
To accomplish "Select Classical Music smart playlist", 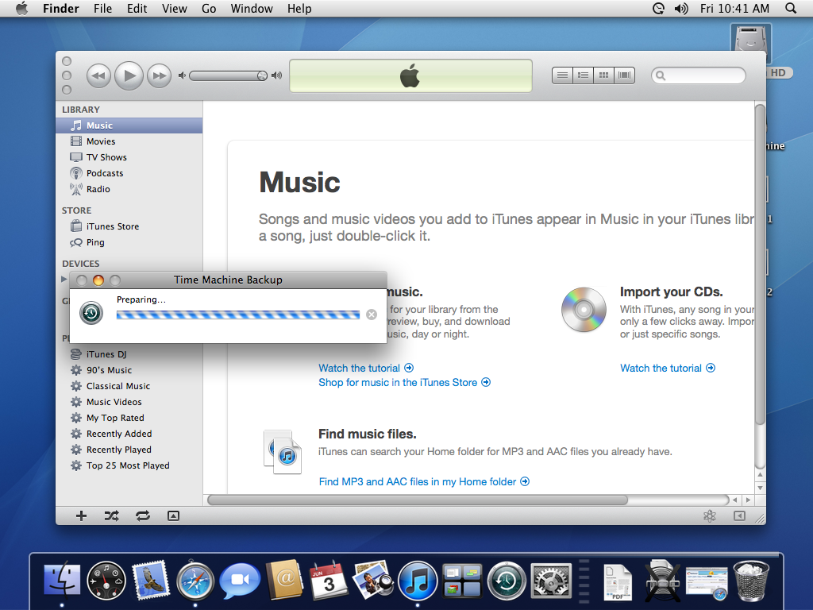I will tap(129, 386).
